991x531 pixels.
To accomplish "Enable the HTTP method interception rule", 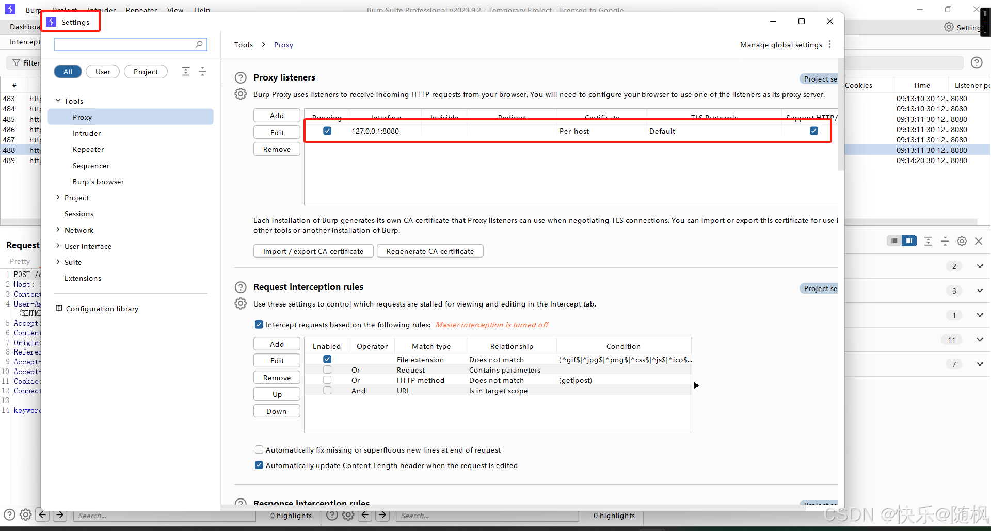I will pyautogui.click(x=327, y=380).
